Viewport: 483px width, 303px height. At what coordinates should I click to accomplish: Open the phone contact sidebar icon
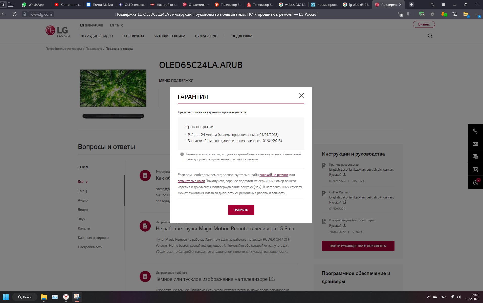tap(475, 131)
